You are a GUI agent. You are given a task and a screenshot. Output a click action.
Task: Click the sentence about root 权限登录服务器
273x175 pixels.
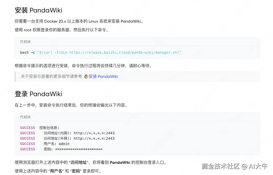(62, 30)
